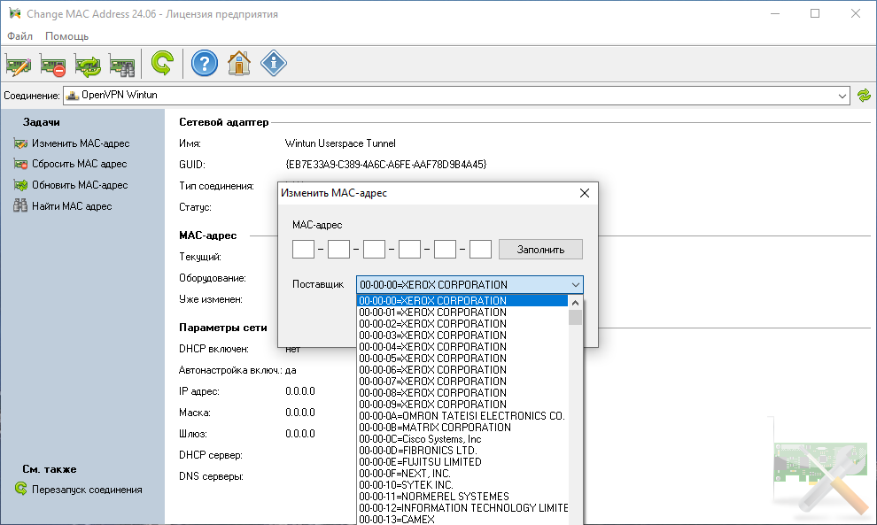Open Найти MAC адрес task link
The image size is (877, 525).
(72, 206)
